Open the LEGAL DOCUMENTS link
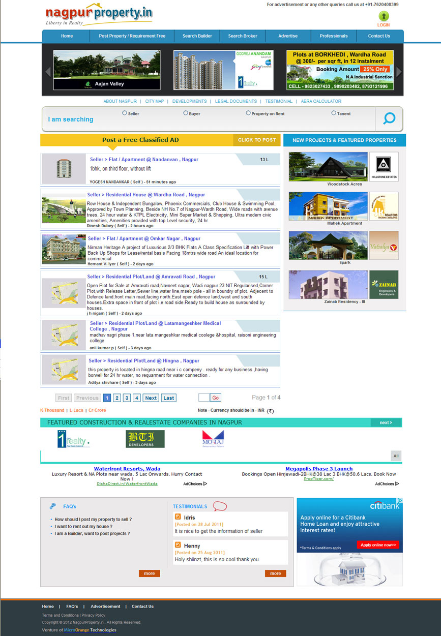441x636 pixels. pos(236,101)
